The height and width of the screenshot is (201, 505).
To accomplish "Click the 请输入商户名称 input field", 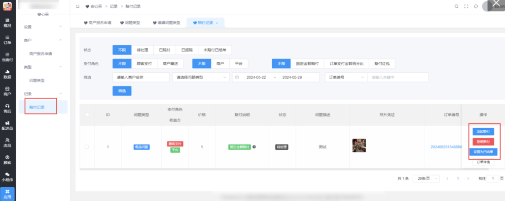I will click(141, 77).
